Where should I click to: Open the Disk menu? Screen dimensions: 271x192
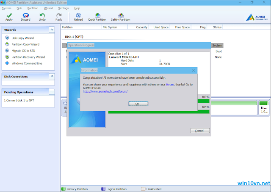(x=19, y=8)
